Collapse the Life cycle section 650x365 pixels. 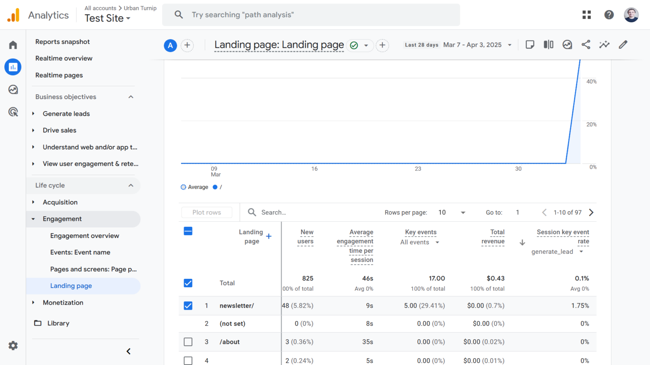pos(131,185)
